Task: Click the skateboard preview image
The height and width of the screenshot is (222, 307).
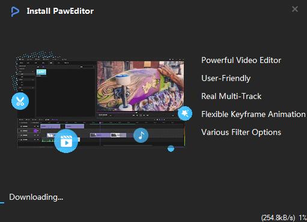Action: (141, 86)
